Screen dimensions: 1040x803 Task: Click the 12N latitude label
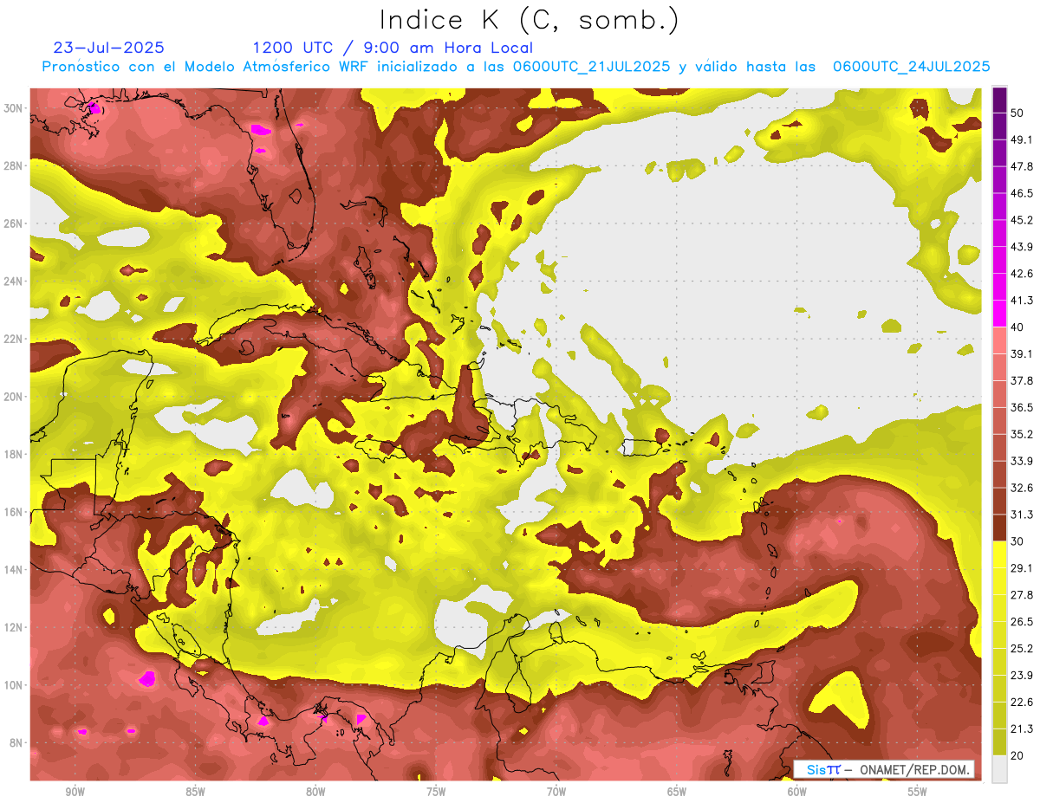point(12,627)
